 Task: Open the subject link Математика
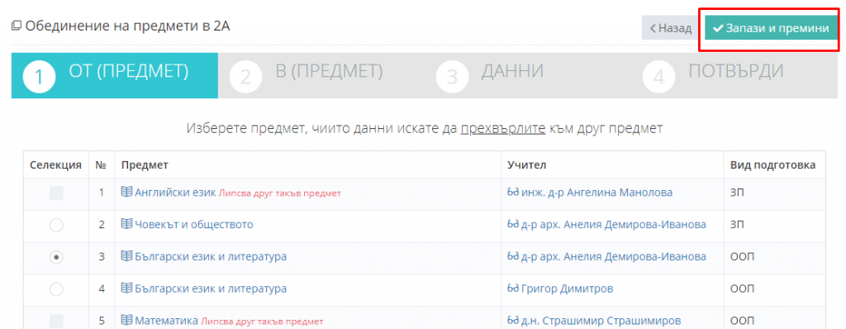[x=166, y=321]
